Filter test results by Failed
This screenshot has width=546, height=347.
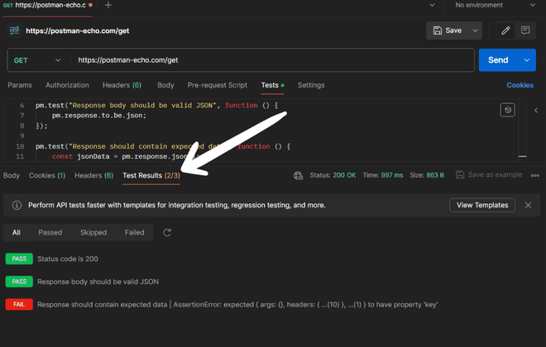coord(134,233)
